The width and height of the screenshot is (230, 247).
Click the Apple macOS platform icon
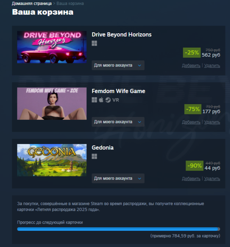coord(101,100)
